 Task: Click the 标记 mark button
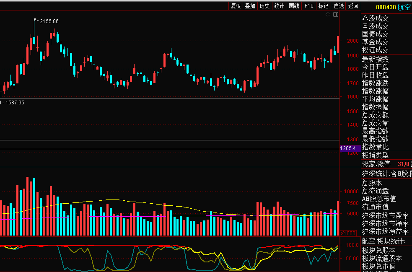[x=323, y=6]
